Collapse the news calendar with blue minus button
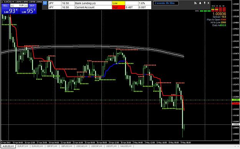This screenshot has width=240, height=149. coord(45,3)
